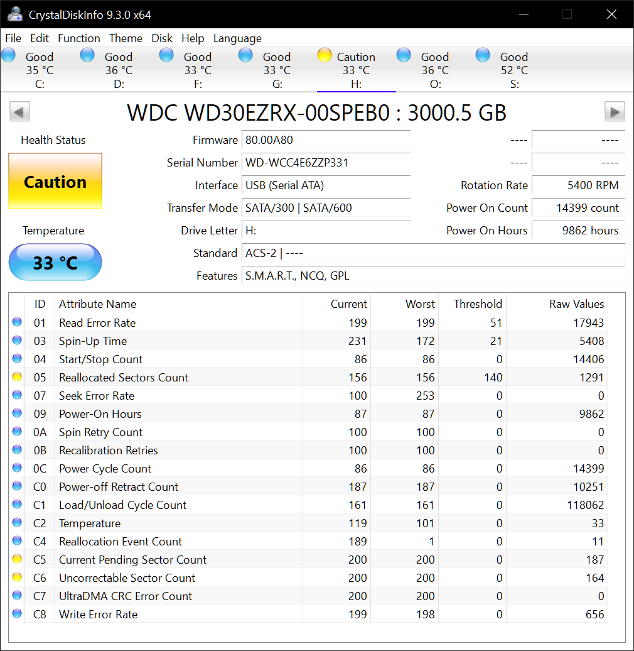634x651 pixels.
Task: Select the Reallocation Event Count row
Action: [308, 541]
